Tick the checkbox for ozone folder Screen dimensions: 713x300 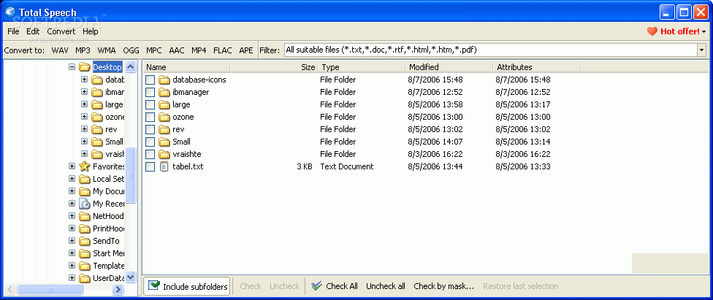click(150, 117)
